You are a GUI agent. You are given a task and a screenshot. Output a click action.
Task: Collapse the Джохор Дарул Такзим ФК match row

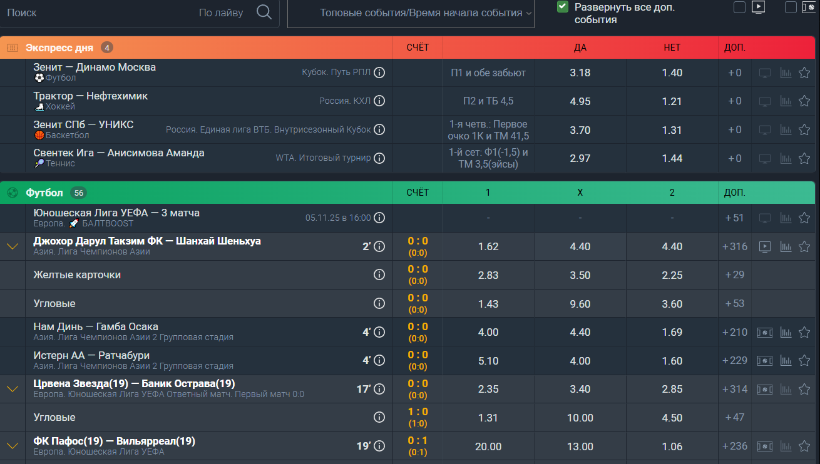13,247
